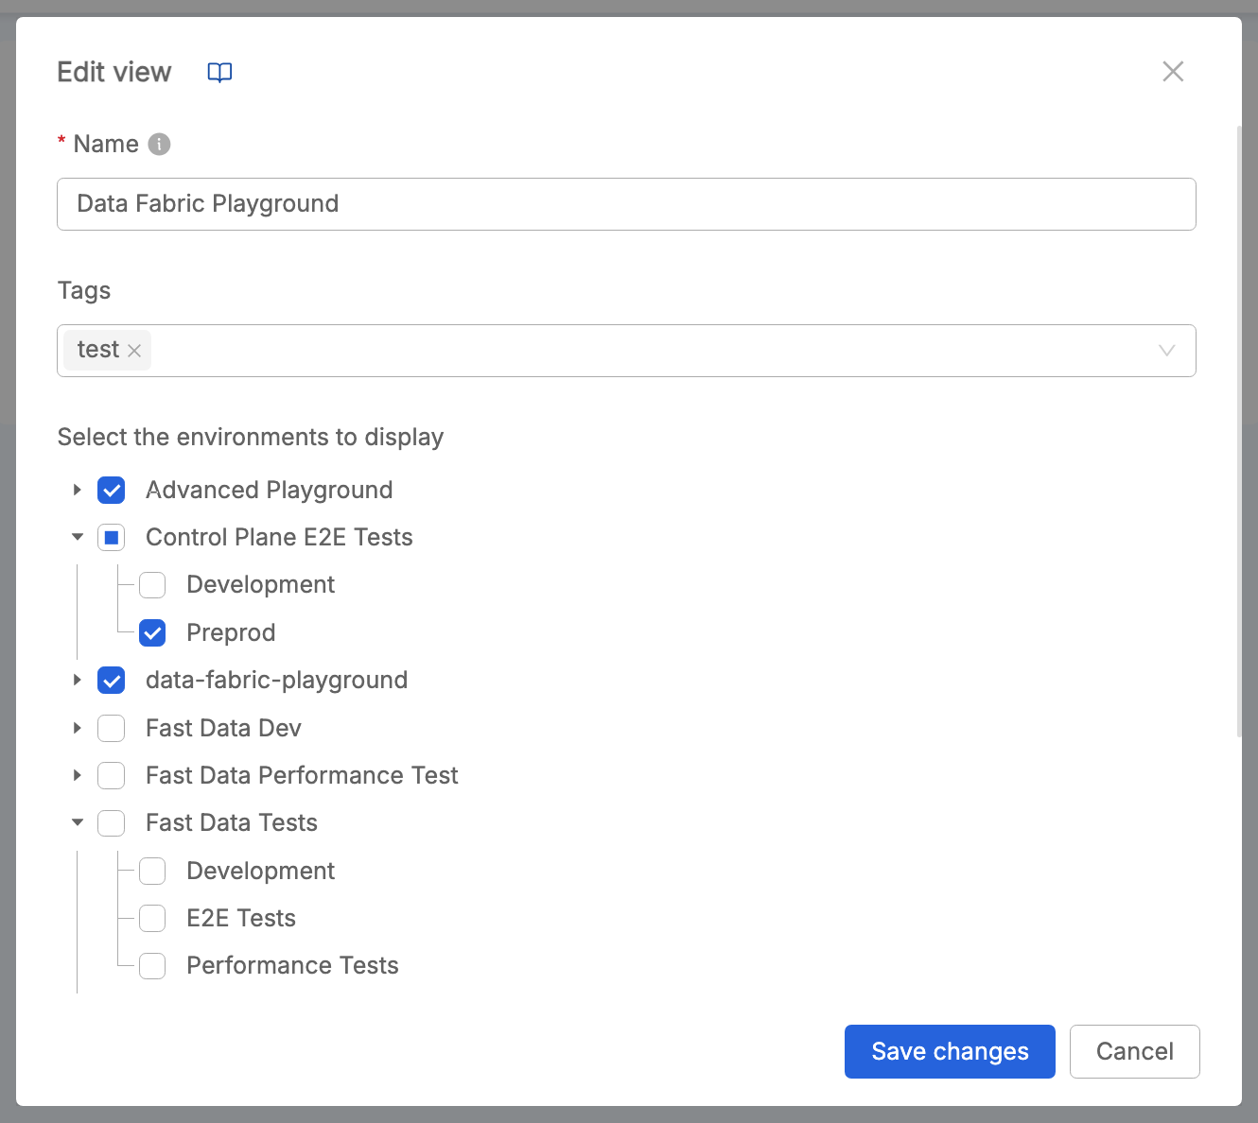Expand the Advanced Playground tree item

tap(77, 490)
